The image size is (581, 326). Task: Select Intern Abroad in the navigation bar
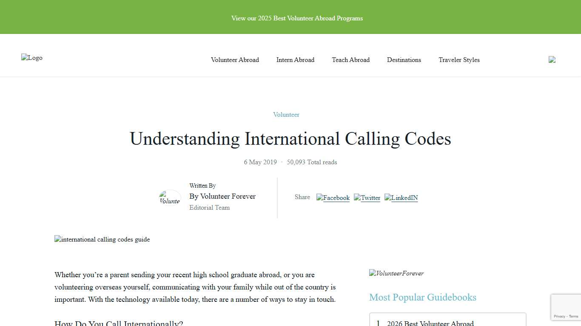(x=295, y=60)
